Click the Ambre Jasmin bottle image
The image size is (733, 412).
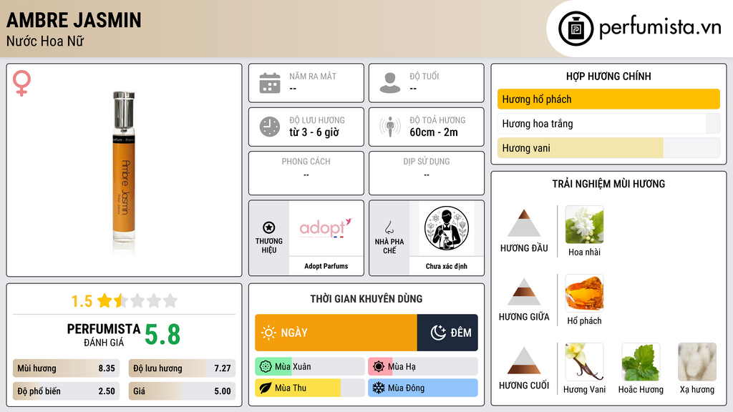click(x=124, y=170)
